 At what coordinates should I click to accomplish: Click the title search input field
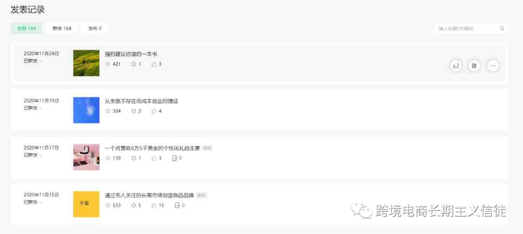[467, 29]
